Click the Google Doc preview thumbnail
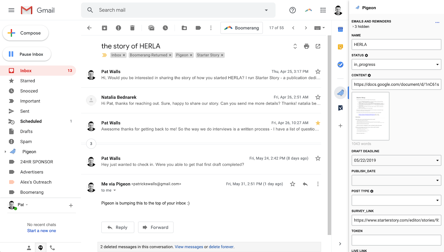 click(370, 116)
